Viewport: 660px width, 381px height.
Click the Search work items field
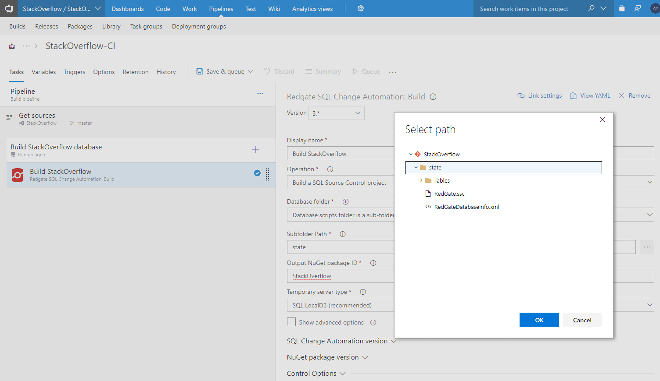click(529, 9)
